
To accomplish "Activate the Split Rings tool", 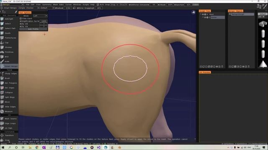I will coord(9,97).
